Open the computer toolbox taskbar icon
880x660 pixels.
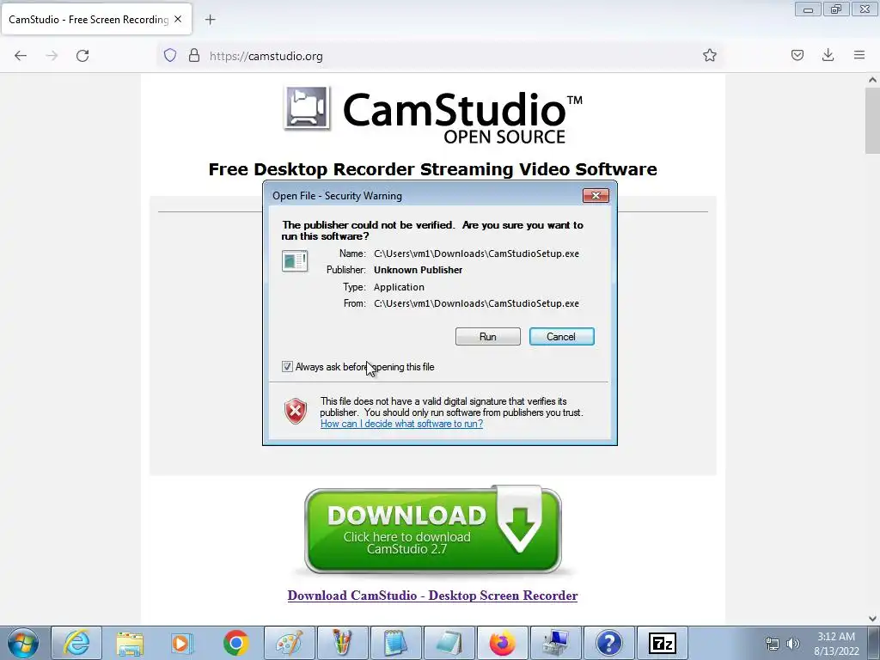tap(555, 643)
